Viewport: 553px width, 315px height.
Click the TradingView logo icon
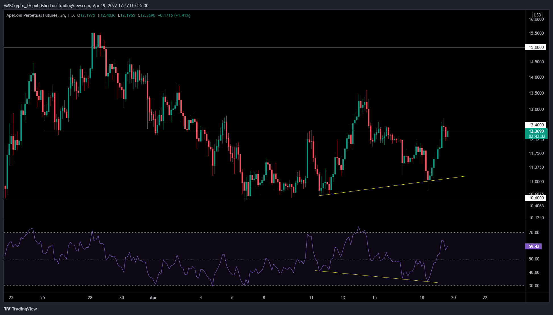(x=7, y=309)
